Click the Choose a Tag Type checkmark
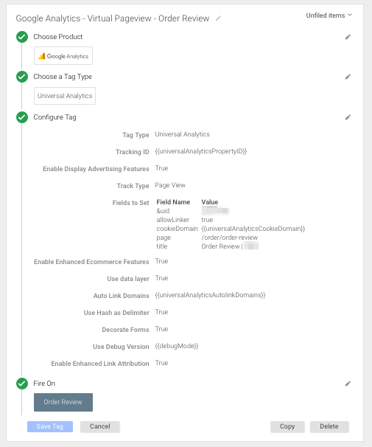The height and width of the screenshot is (447, 372). coord(22,77)
